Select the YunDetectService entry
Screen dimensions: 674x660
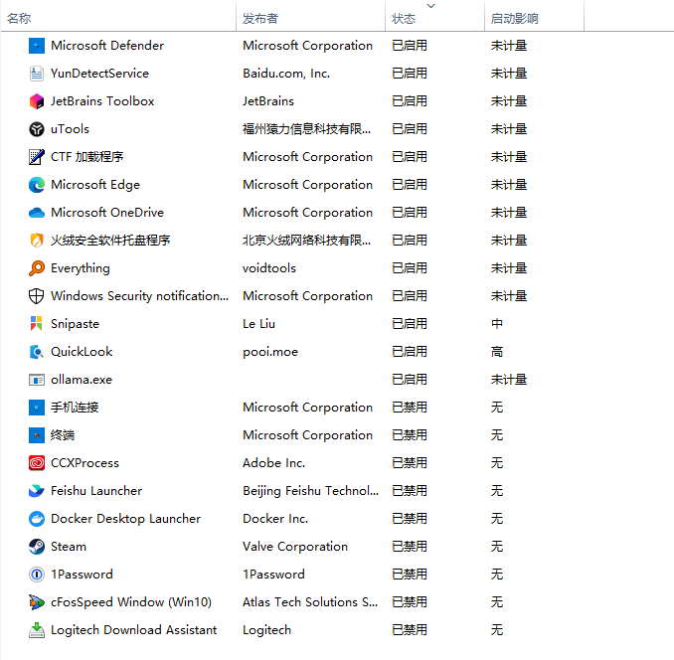99,74
